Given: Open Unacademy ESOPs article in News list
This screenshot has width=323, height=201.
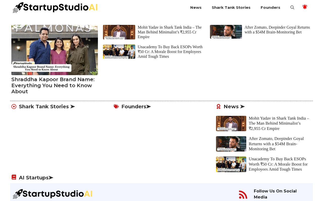Looking at the screenshot, I should point(278,164).
